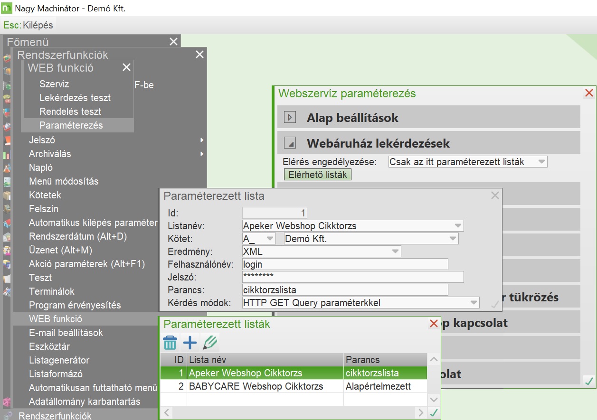Open Akció paraméterek (Alt+F1) item
The height and width of the screenshot is (420, 597).
point(87,264)
